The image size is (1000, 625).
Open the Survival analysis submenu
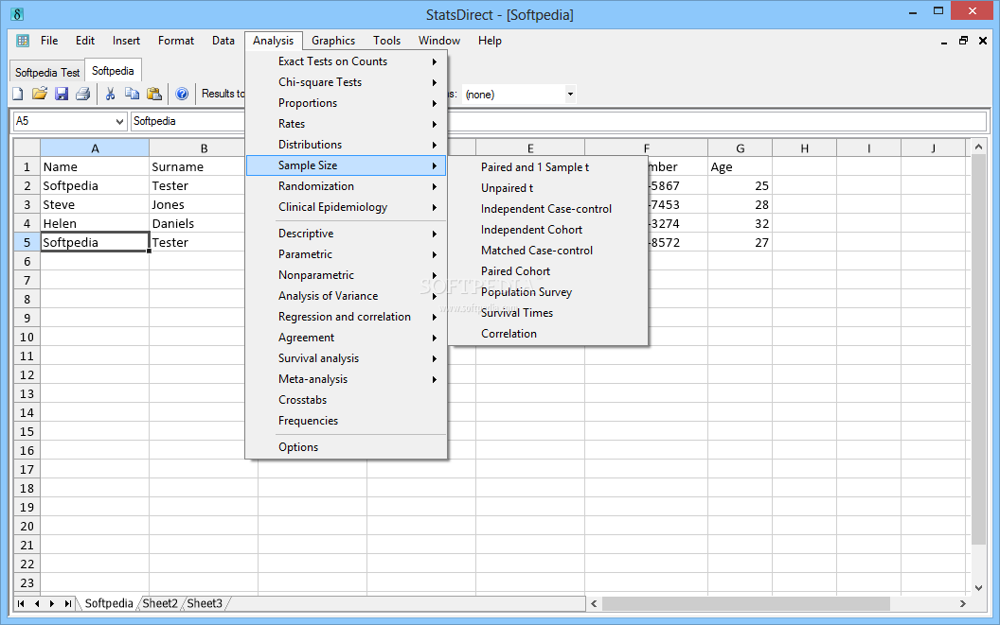coord(347,358)
